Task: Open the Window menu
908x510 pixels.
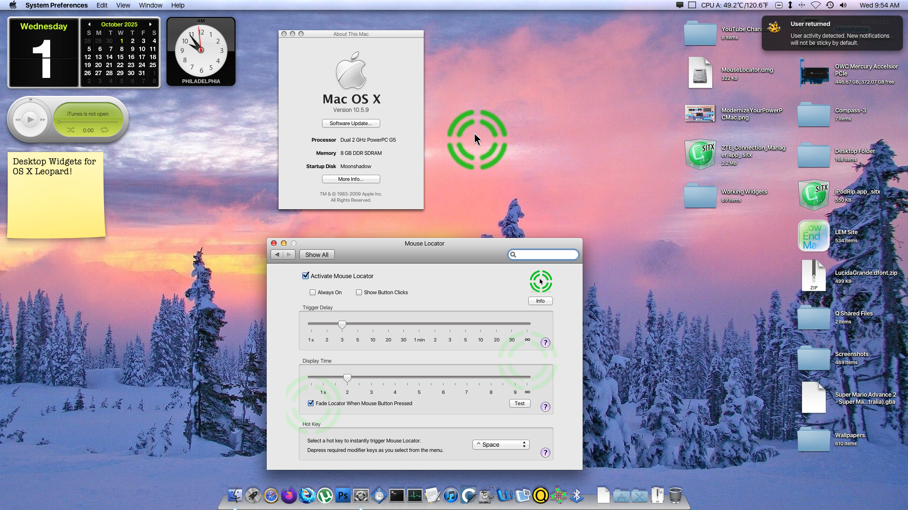Action: click(x=150, y=5)
